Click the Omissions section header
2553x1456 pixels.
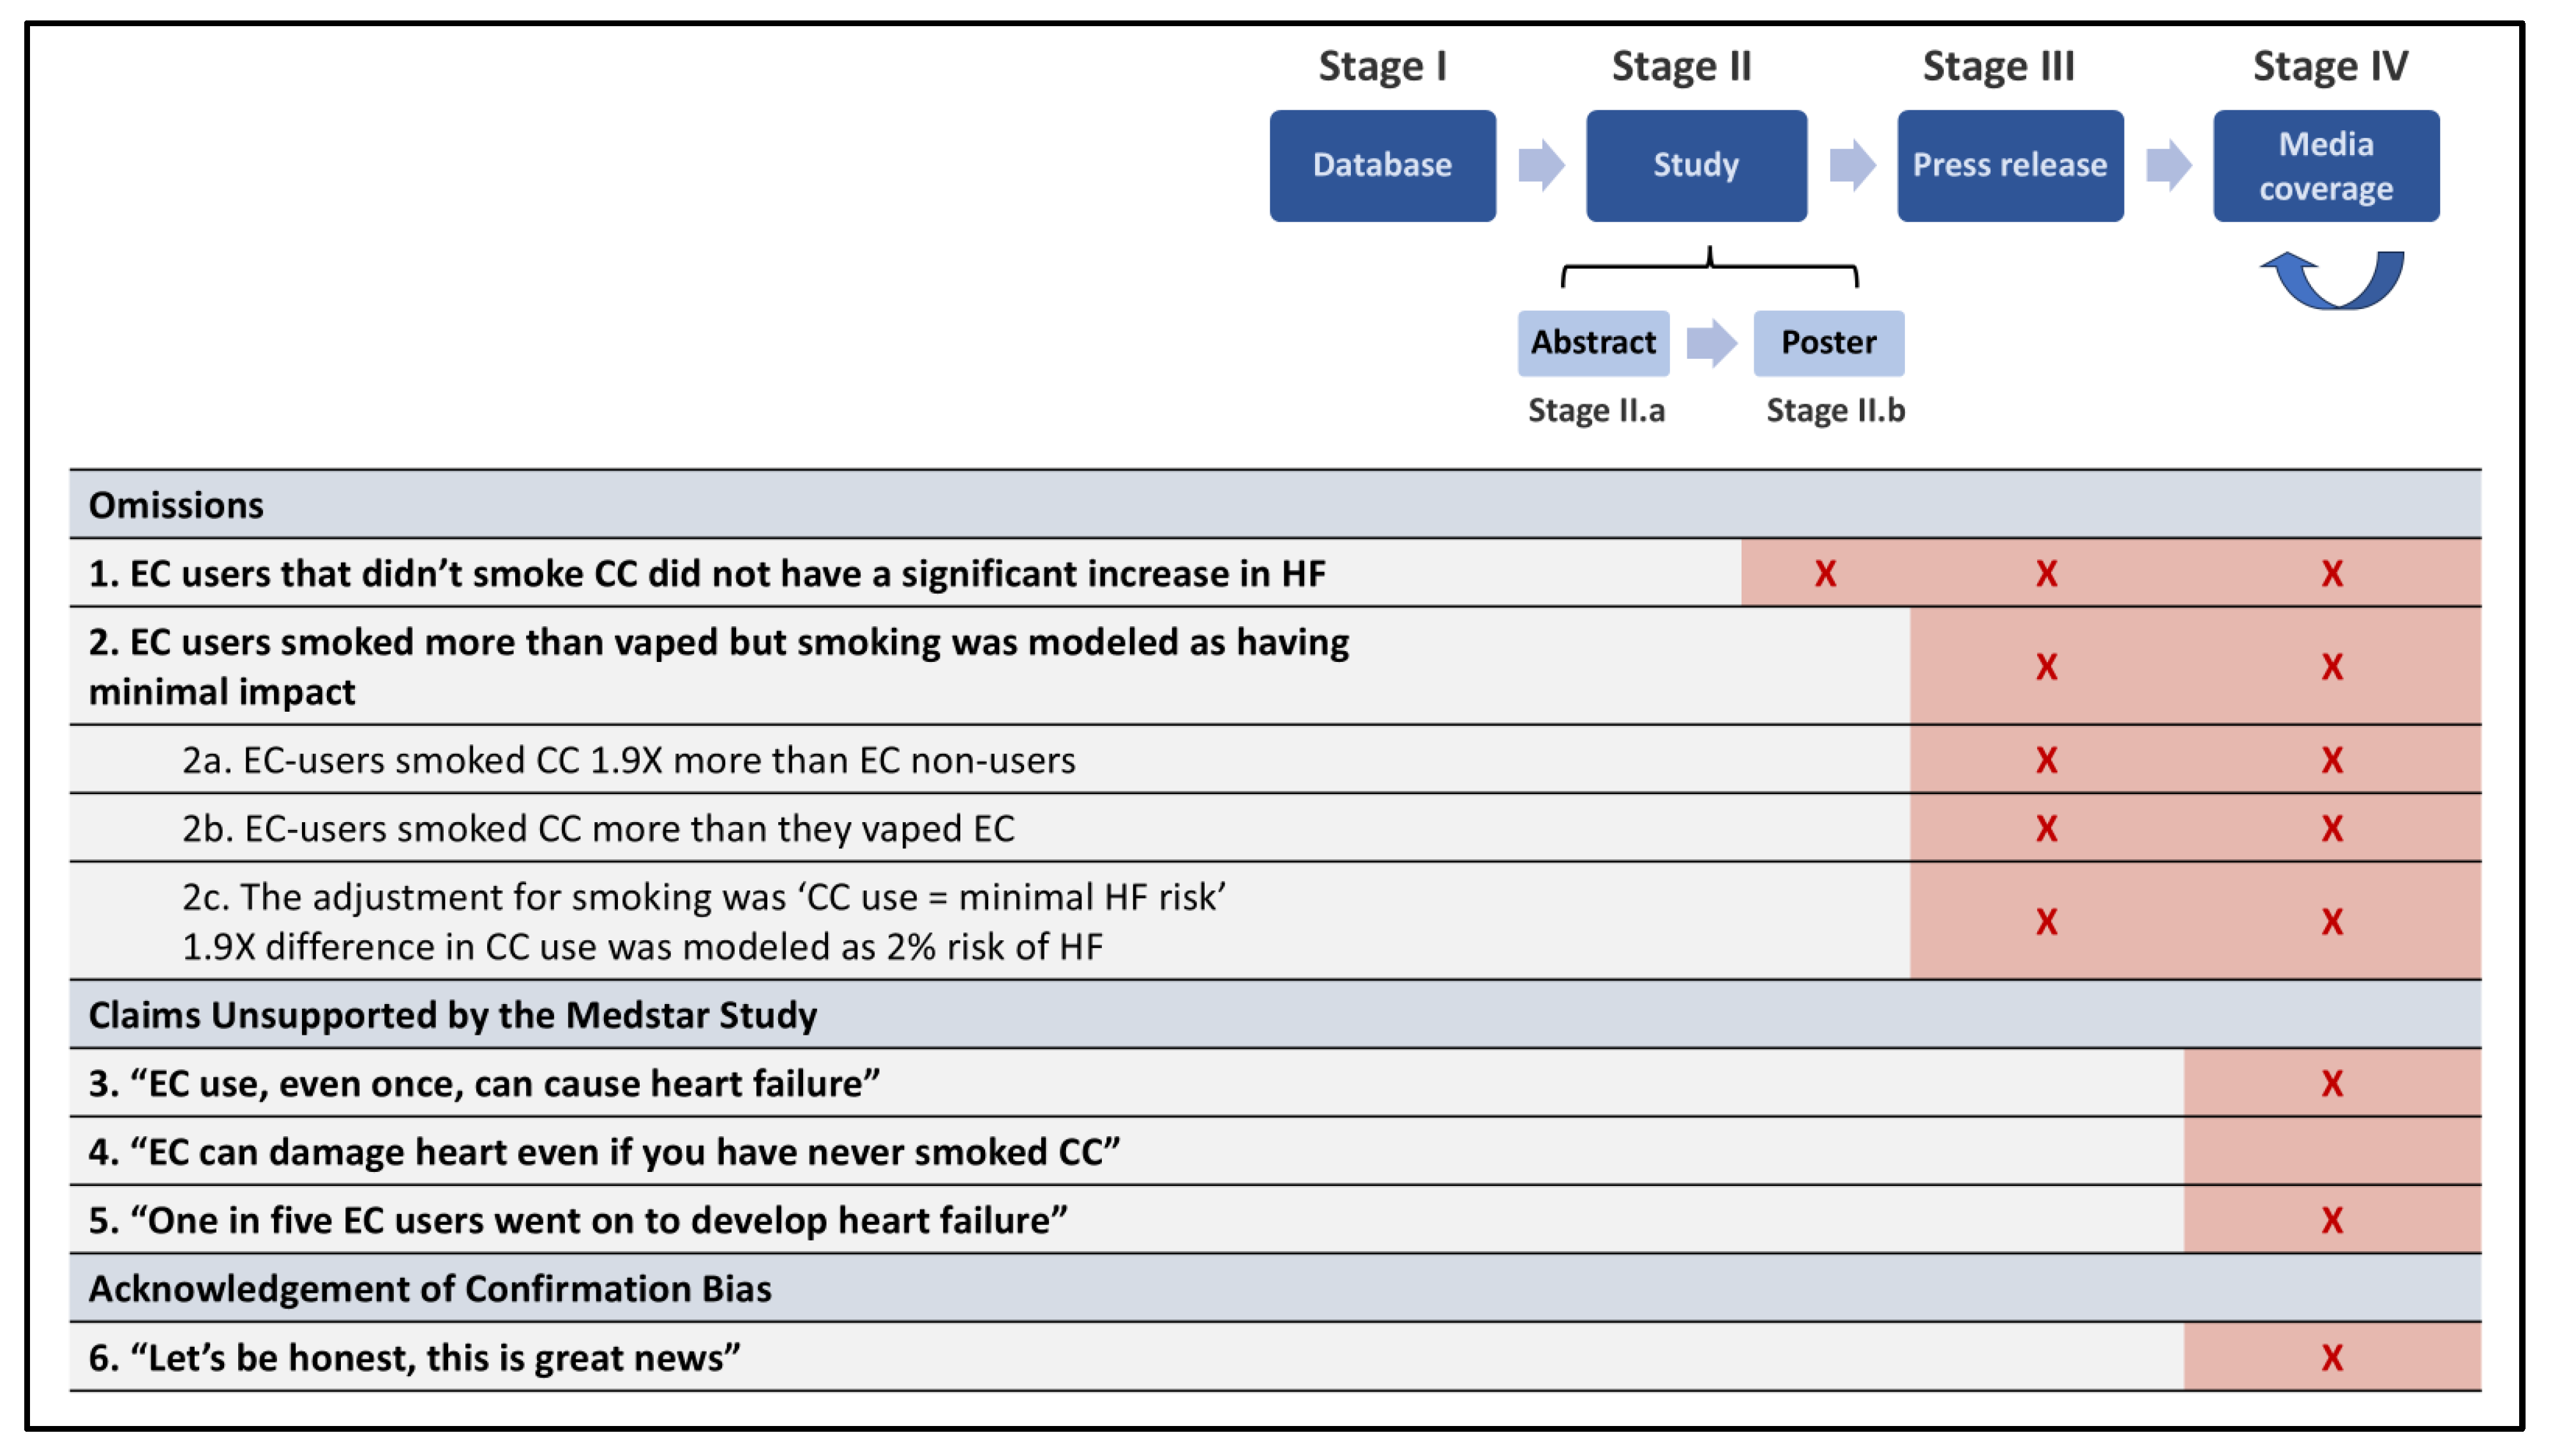(x=177, y=505)
